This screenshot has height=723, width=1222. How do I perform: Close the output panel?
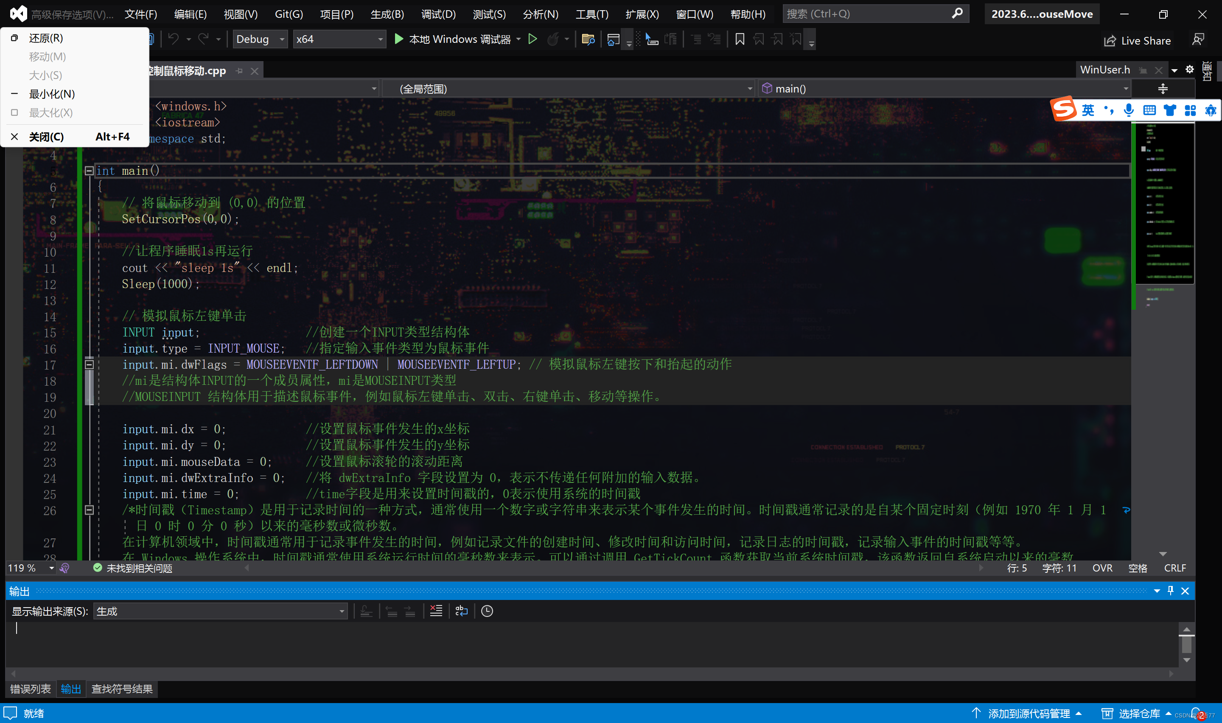[x=1185, y=591]
